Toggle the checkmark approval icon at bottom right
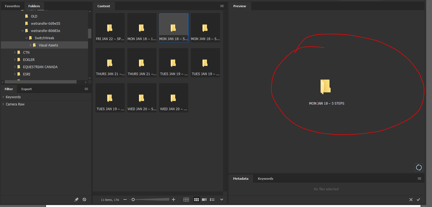Image resolution: width=432 pixels, height=207 pixels. pyautogui.click(x=418, y=199)
